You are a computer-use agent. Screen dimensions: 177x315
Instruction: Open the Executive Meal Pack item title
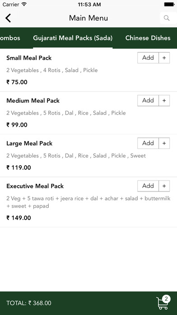click(x=35, y=186)
